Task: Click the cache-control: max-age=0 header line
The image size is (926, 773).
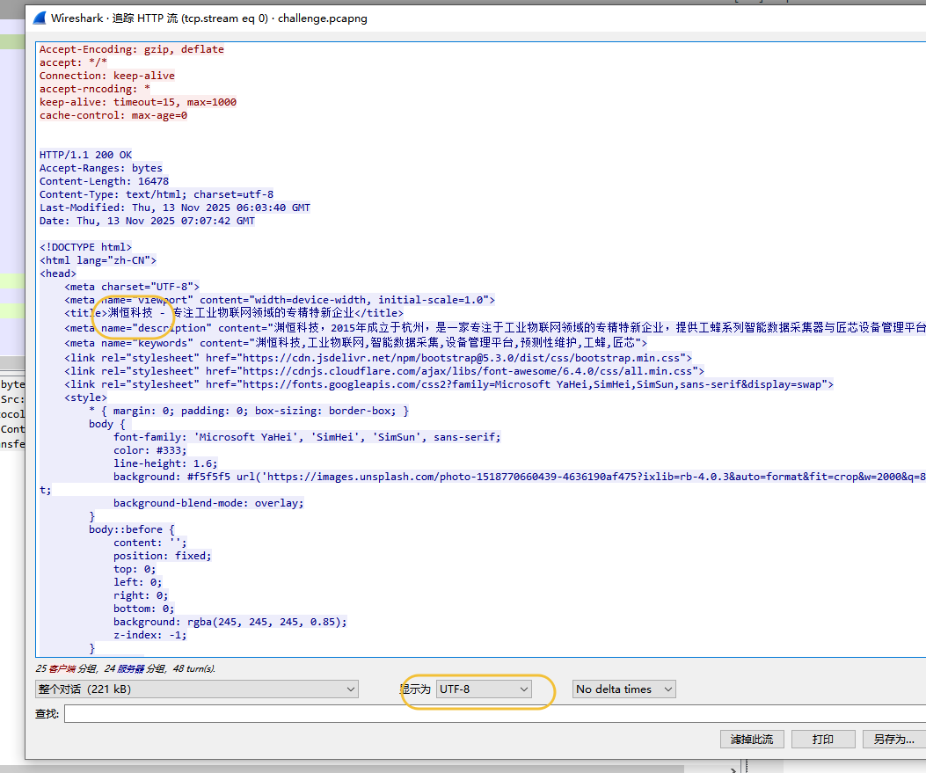Action: [x=113, y=115]
